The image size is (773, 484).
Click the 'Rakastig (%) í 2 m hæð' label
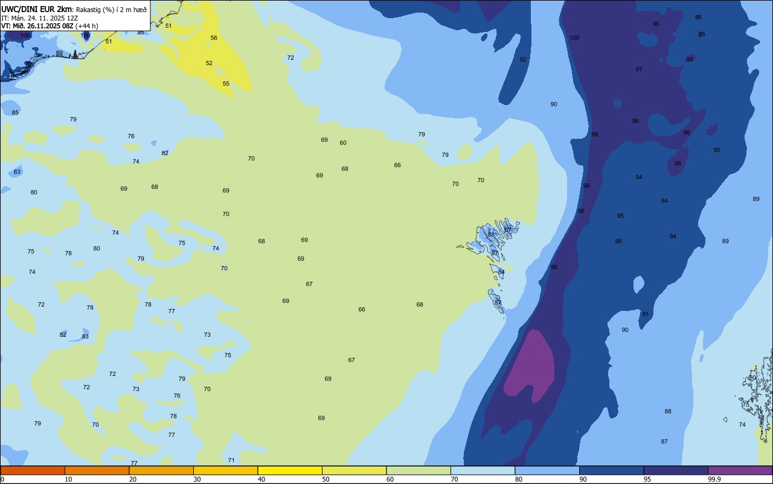point(111,9)
